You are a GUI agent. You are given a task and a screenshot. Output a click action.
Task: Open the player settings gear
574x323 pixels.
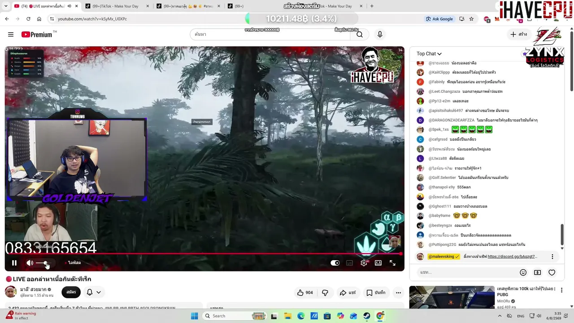[364, 263]
